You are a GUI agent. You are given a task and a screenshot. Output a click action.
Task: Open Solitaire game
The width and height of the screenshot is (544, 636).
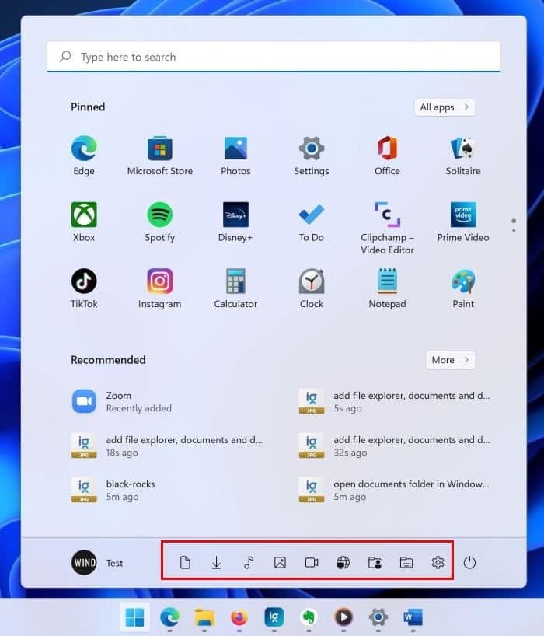coord(463,156)
